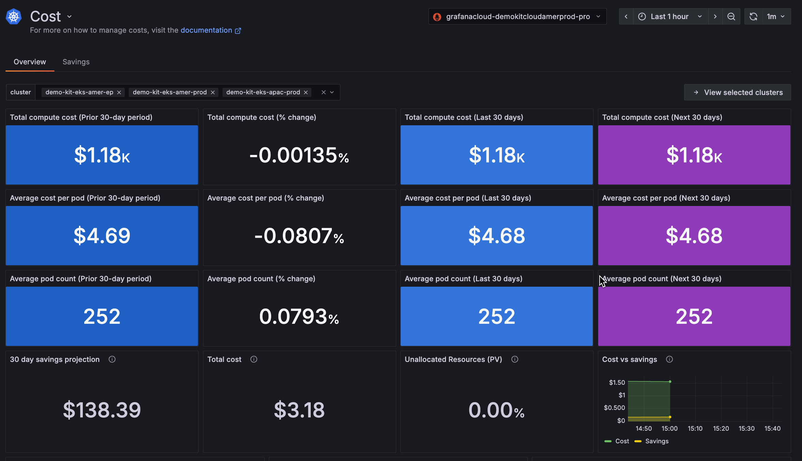Switch to the Savings tab
Image resolution: width=802 pixels, height=461 pixels.
[x=76, y=62]
